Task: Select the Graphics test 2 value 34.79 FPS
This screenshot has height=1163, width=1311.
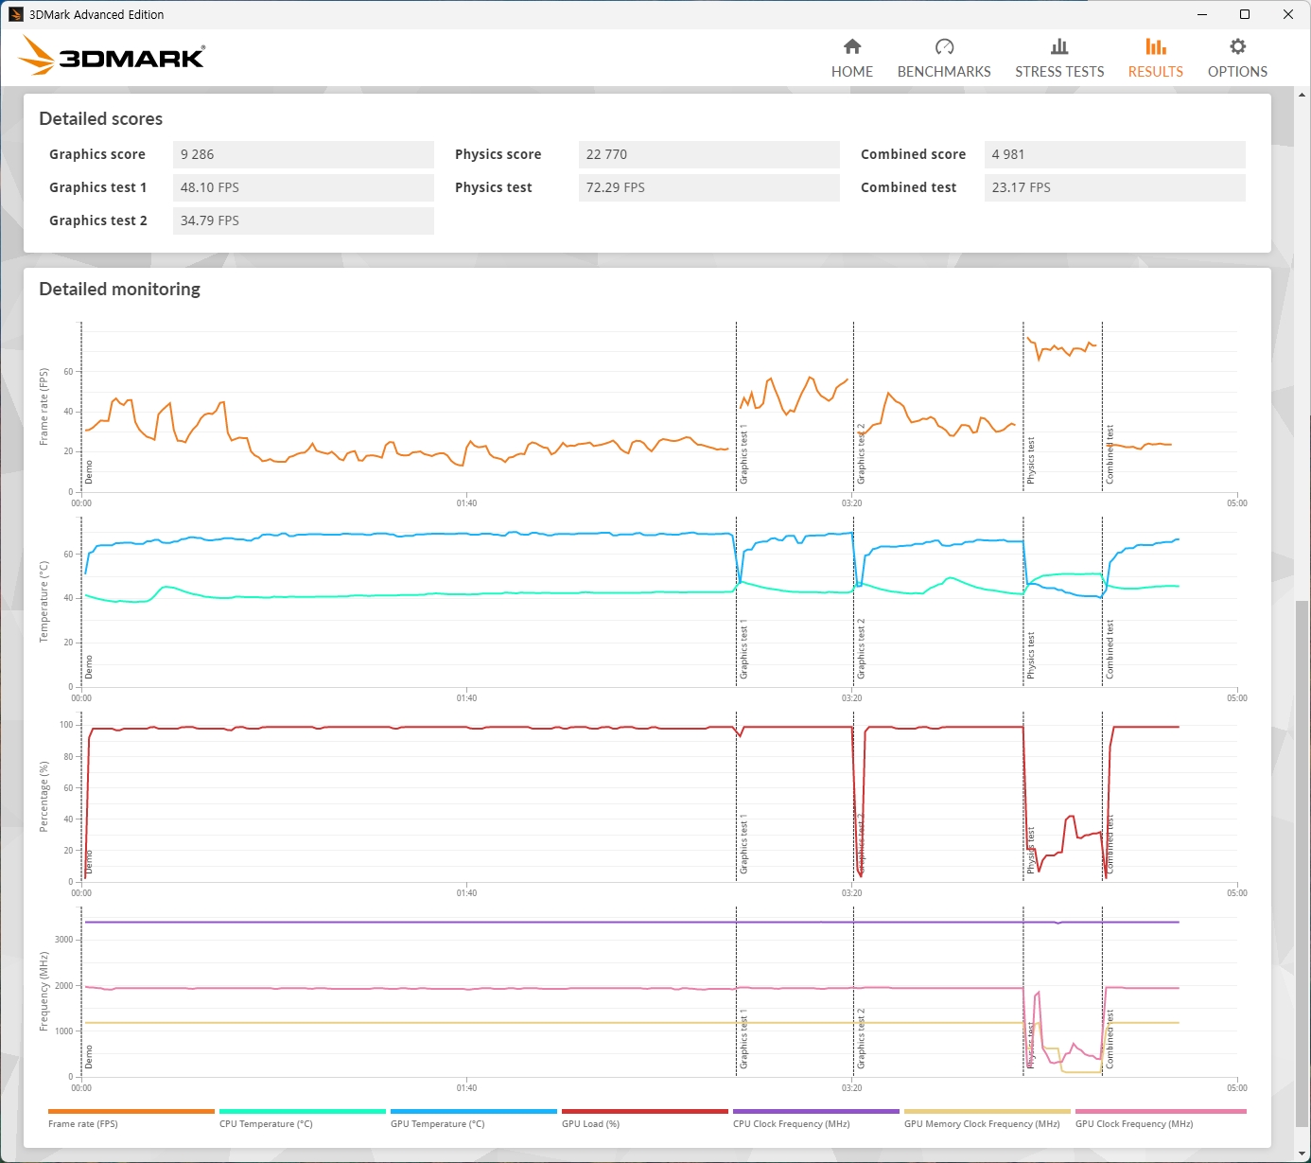Action: pos(303,220)
